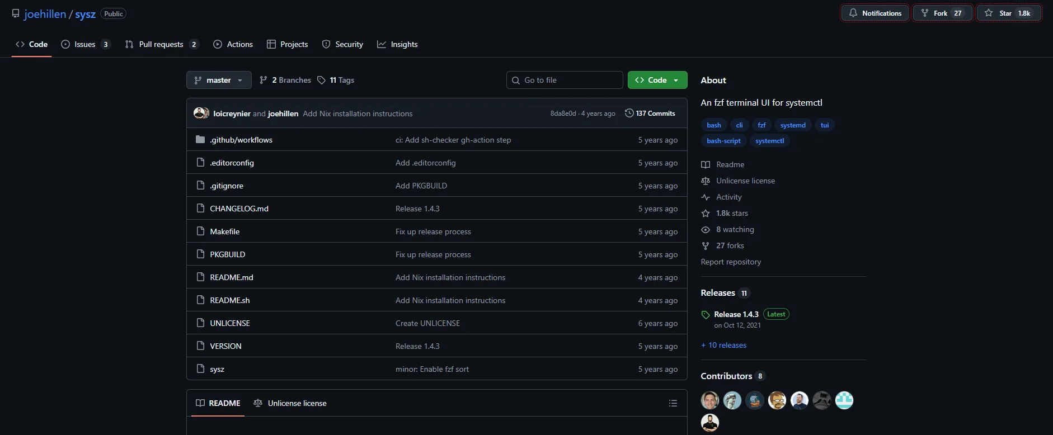The width and height of the screenshot is (1053, 435).
Task: Click the Notifications bell icon
Action: pos(853,13)
